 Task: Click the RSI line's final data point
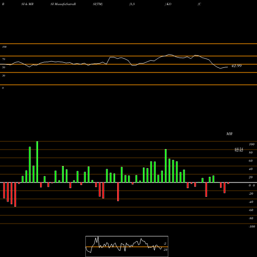coord(228,67)
